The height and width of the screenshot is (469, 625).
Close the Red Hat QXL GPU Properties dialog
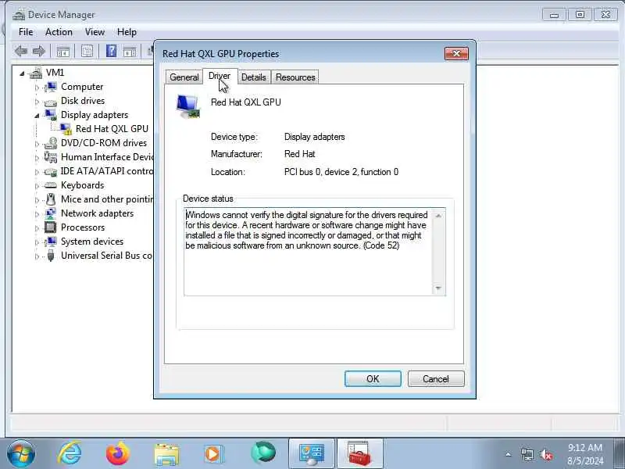click(456, 53)
